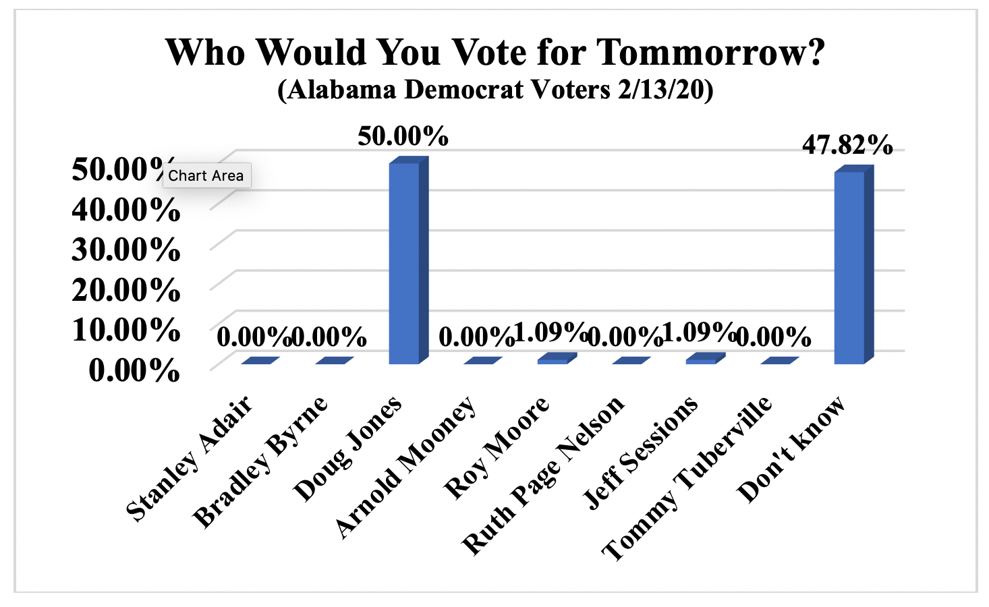
Task: Select the Bradley Byrne axis label
Action: pyautogui.click(x=260, y=462)
